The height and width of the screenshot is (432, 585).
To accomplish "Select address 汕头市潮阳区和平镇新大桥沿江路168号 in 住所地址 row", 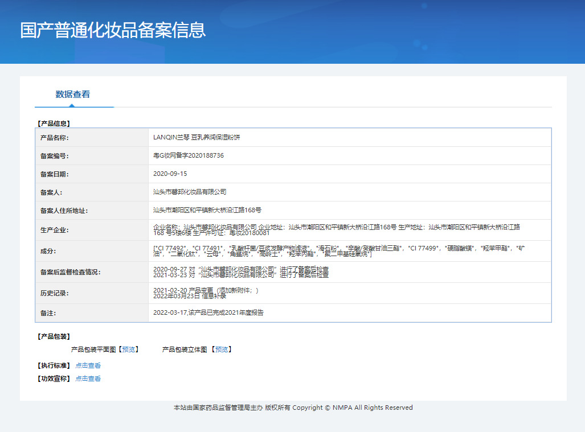I will [x=207, y=210].
